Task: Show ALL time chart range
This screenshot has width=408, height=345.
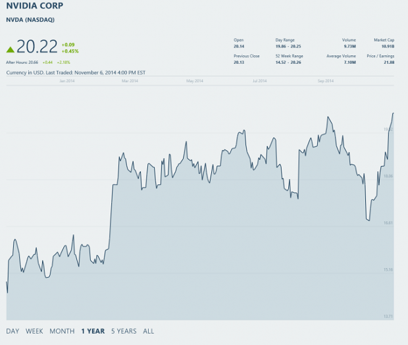Action: (149, 331)
